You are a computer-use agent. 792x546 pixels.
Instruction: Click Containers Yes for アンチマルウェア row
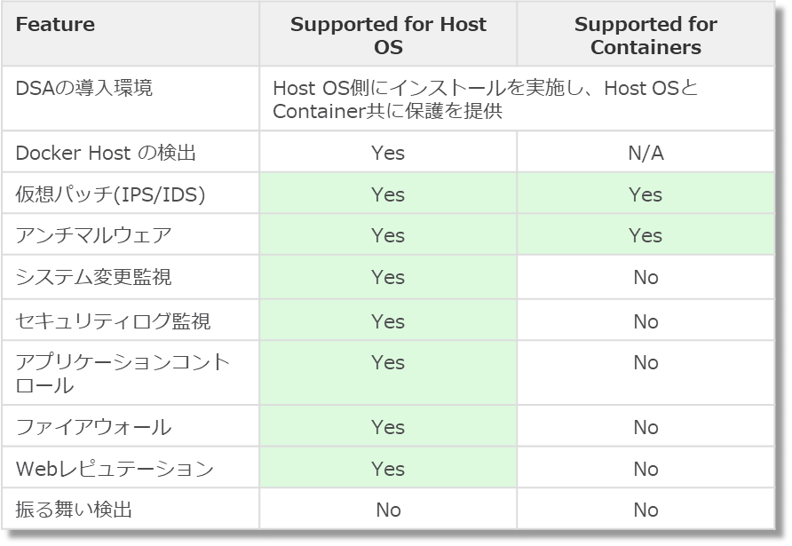(645, 235)
